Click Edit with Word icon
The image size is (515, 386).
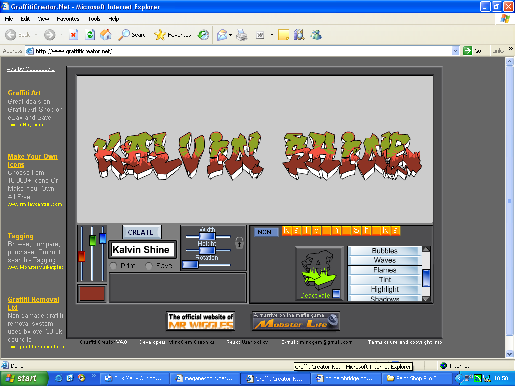(x=260, y=35)
